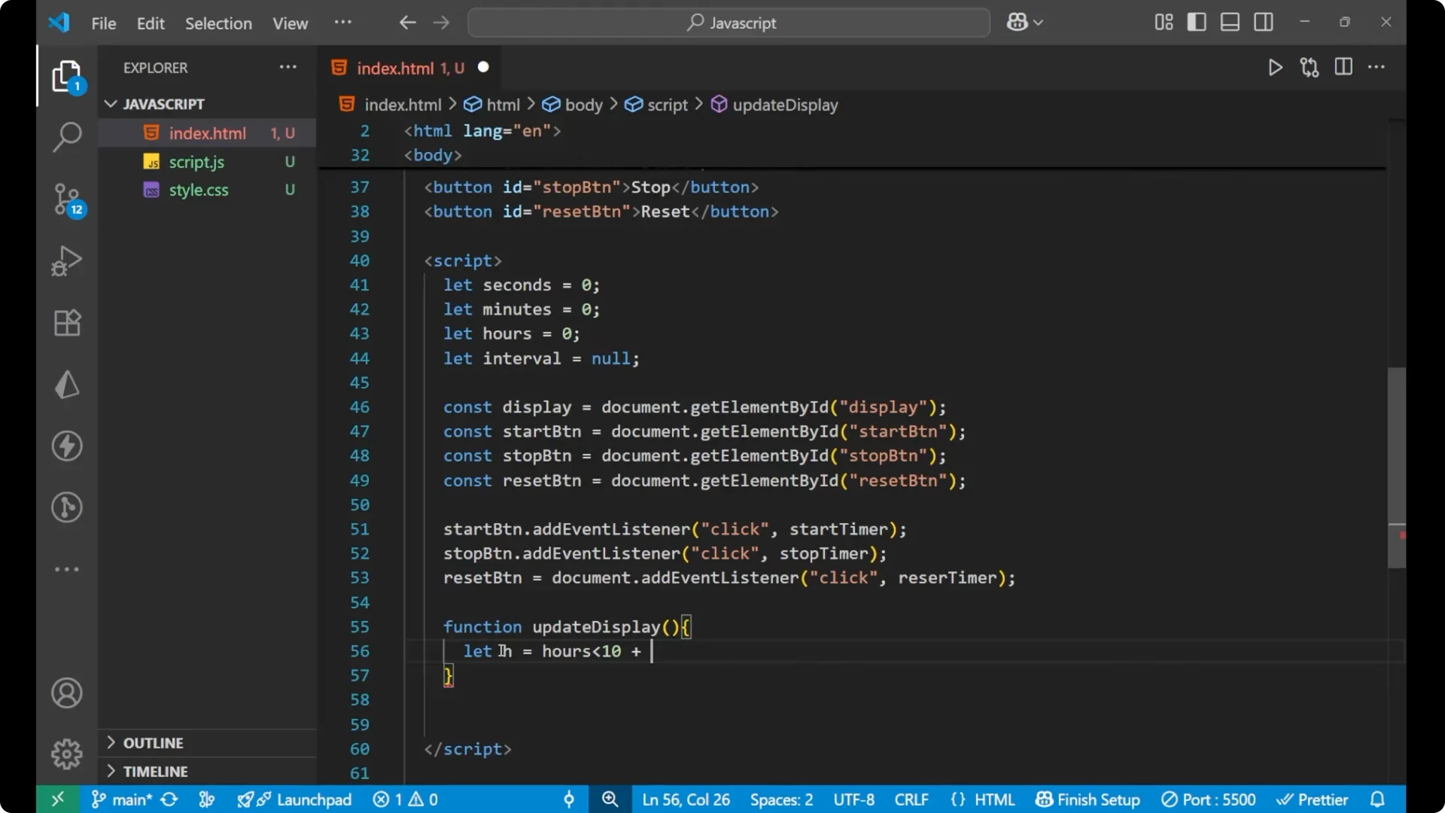
Task: Open the Run and Debug view
Action: coord(66,261)
